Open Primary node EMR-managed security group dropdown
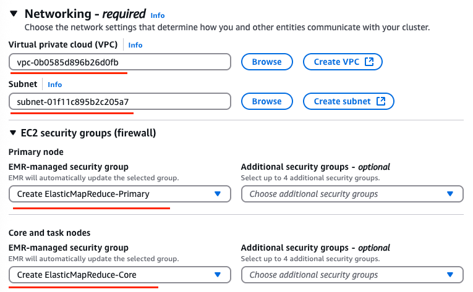 tap(120, 194)
